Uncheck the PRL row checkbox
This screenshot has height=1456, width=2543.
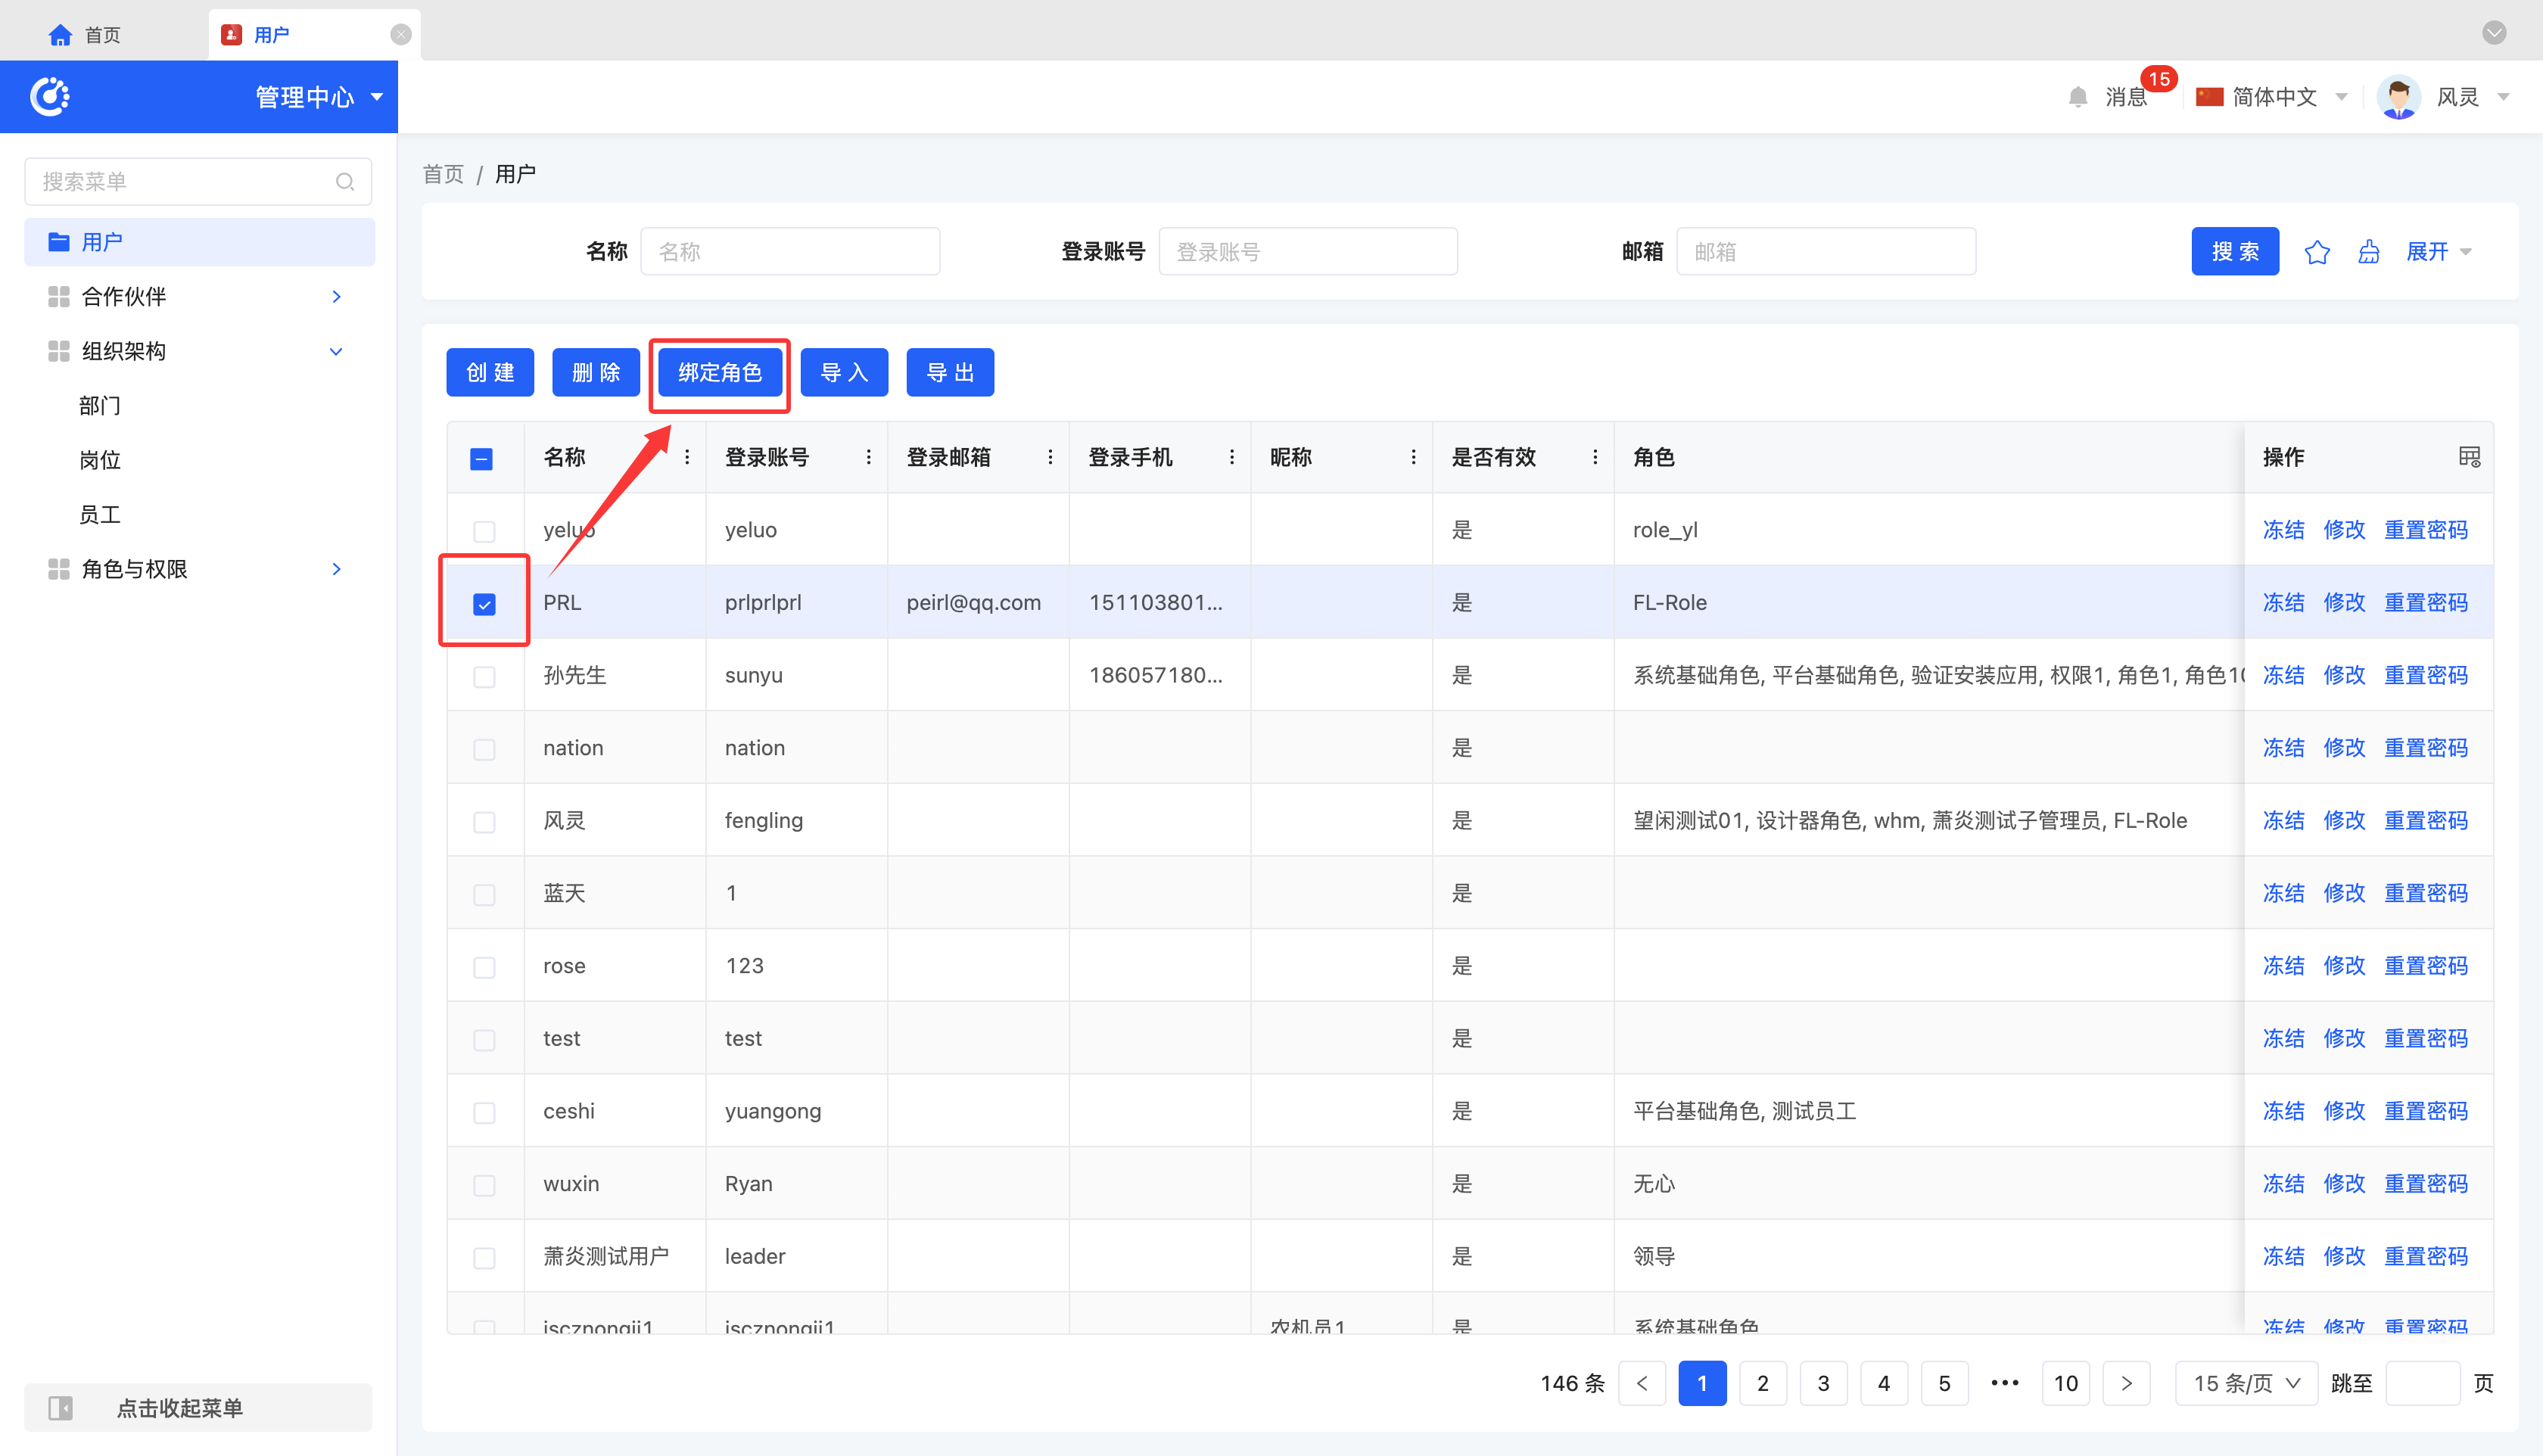(x=484, y=604)
